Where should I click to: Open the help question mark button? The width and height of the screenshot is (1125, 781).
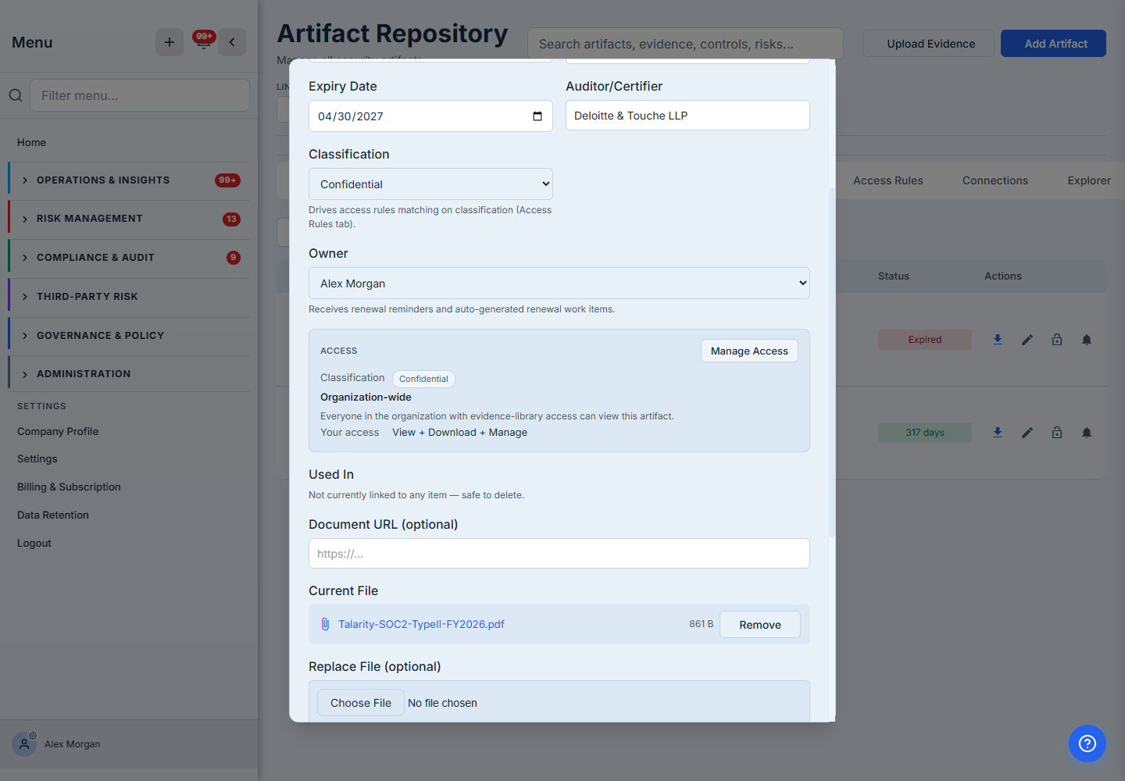pyautogui.click(x=1087, y=744)
